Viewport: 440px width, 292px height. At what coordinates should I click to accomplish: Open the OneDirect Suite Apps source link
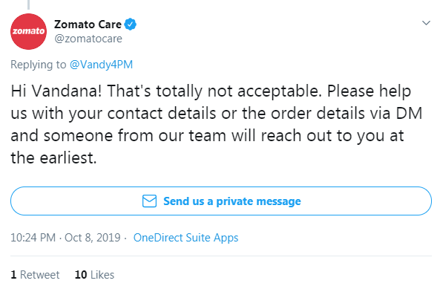point(185,238)
